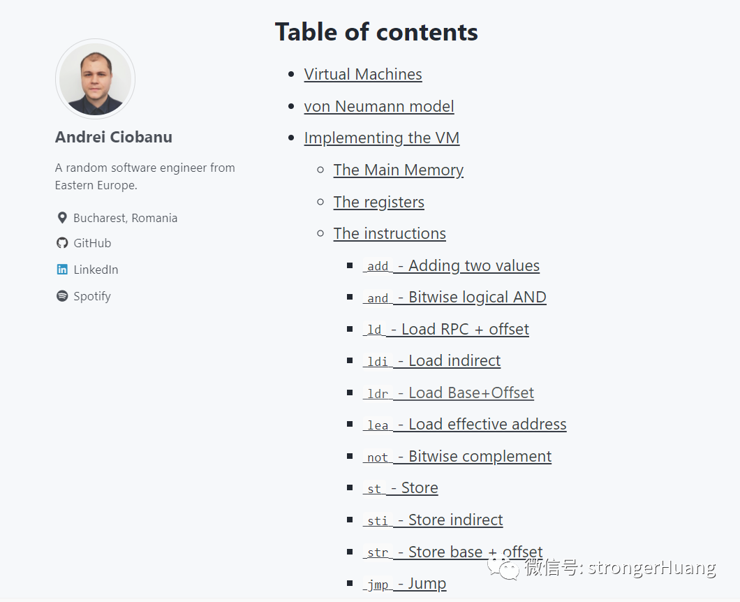Jump to add - Adding two values

coord(451,265)
